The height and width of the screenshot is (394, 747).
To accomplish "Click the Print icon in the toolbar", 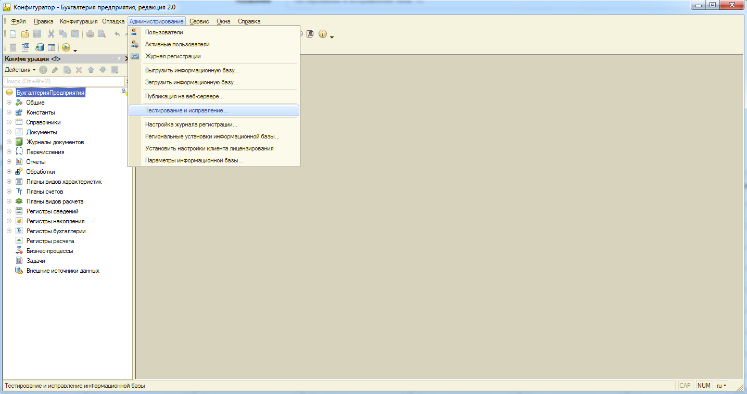I will click(x=90, y=34).
